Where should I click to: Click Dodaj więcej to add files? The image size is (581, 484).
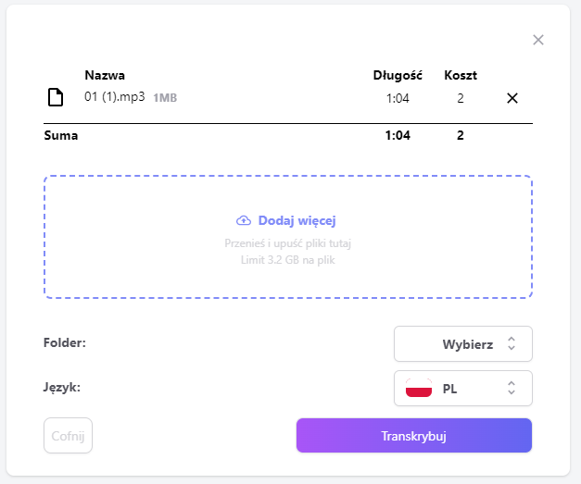297,220
